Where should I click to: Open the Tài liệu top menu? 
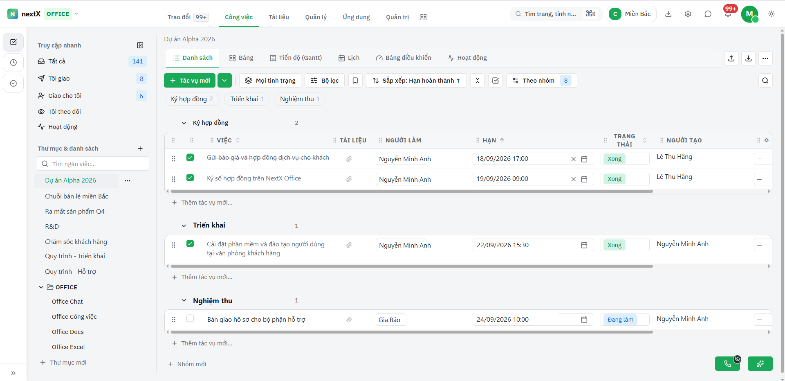279,17
